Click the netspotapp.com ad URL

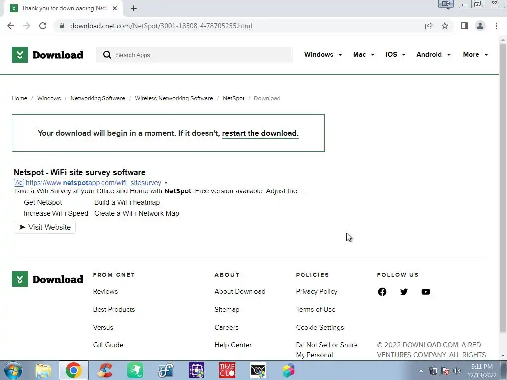[94, 183]
